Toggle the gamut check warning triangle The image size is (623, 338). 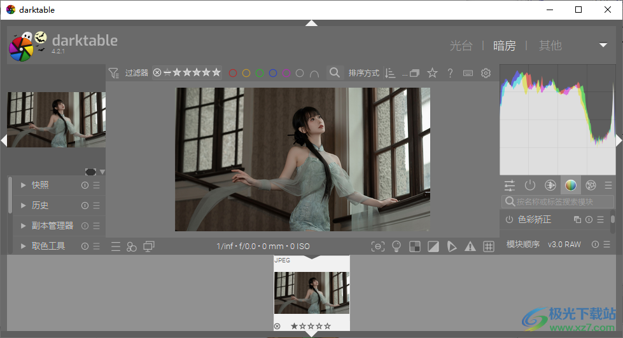tap(470, 247)
